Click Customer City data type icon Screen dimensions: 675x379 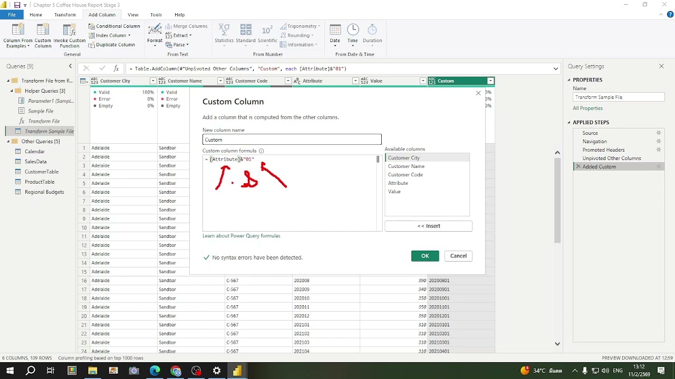point(94,81)
